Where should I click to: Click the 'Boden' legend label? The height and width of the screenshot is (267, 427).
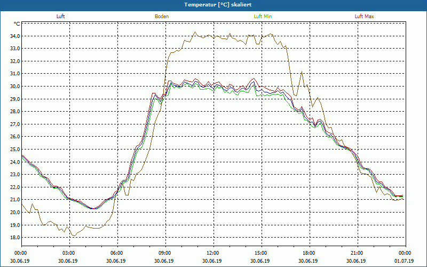tap(162, 17)
